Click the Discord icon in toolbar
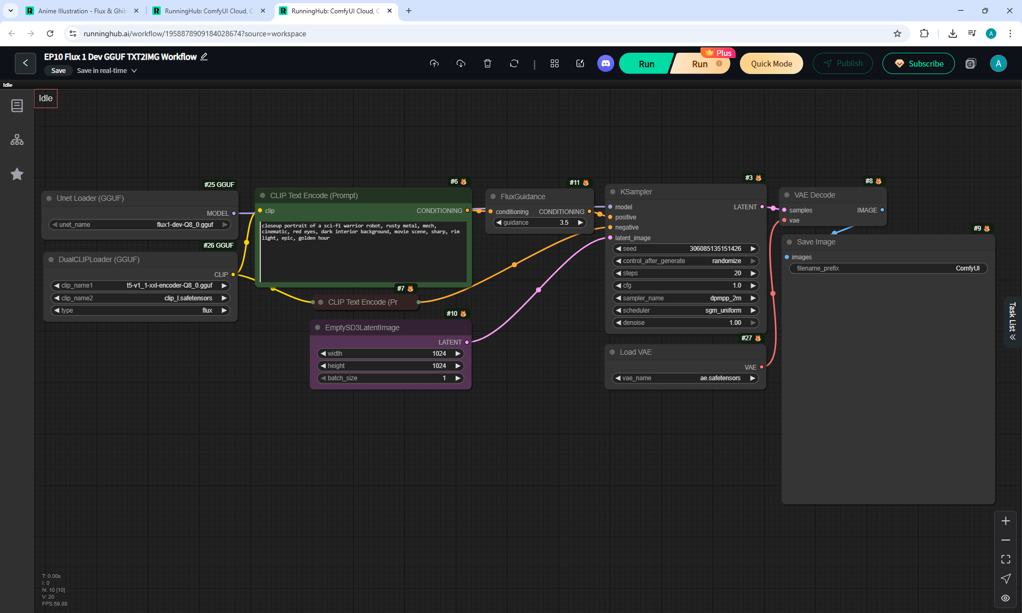Image resolution: width=1022 pixels, height=613 pixels. (605, 63)
